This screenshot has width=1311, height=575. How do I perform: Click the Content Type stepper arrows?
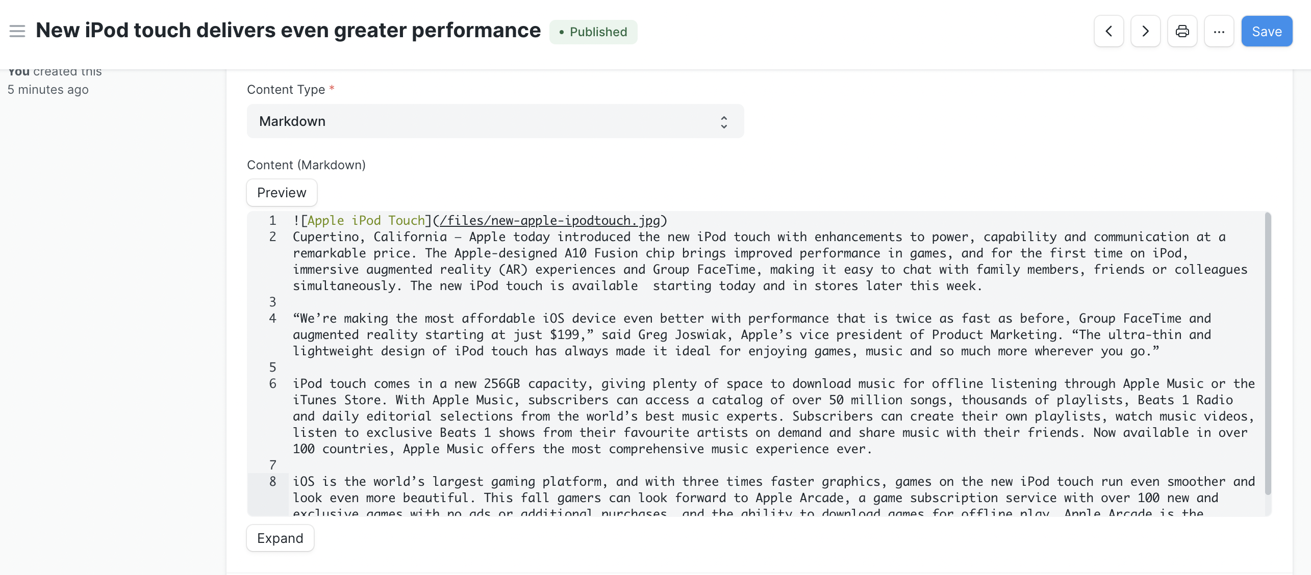coord(724,121)
